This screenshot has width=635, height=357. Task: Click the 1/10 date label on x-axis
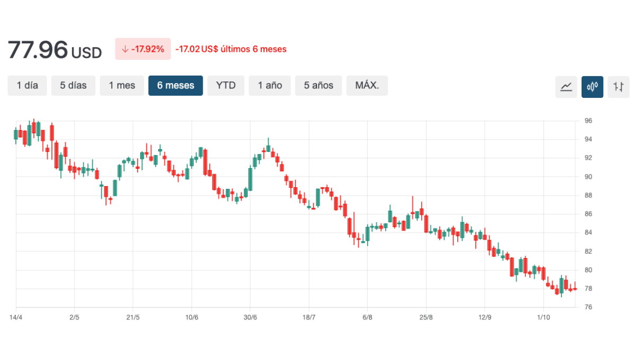coord(543,317)
